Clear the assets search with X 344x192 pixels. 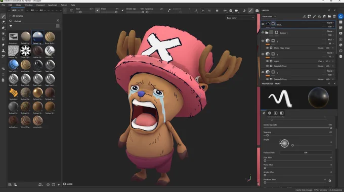click(58, 21)
